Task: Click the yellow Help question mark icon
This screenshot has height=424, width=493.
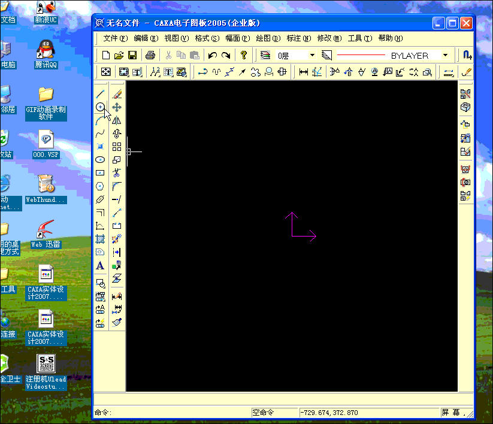Action: 244,56
